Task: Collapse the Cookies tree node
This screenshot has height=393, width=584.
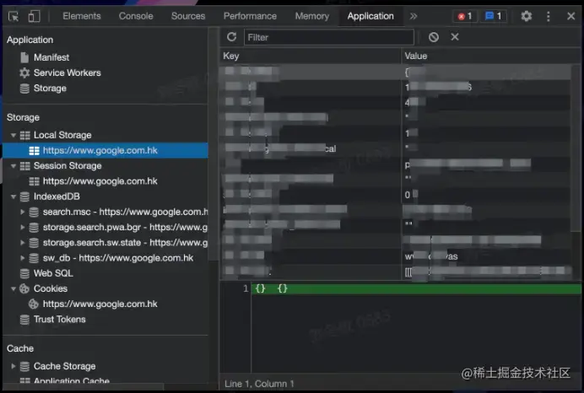Action: pos(14,288)
